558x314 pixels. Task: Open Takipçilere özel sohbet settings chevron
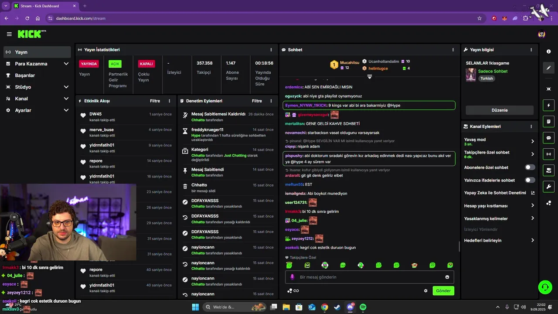point(532,154)
